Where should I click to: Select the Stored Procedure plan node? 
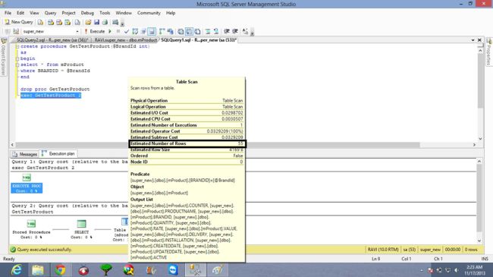(x=31, y=229)
